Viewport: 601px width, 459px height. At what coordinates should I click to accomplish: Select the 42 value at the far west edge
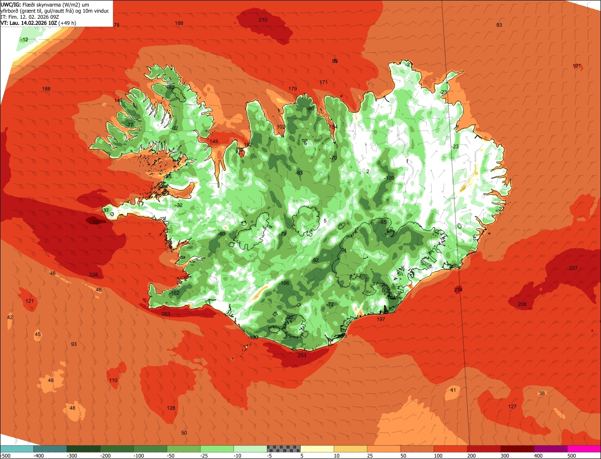tap(10, 317)
